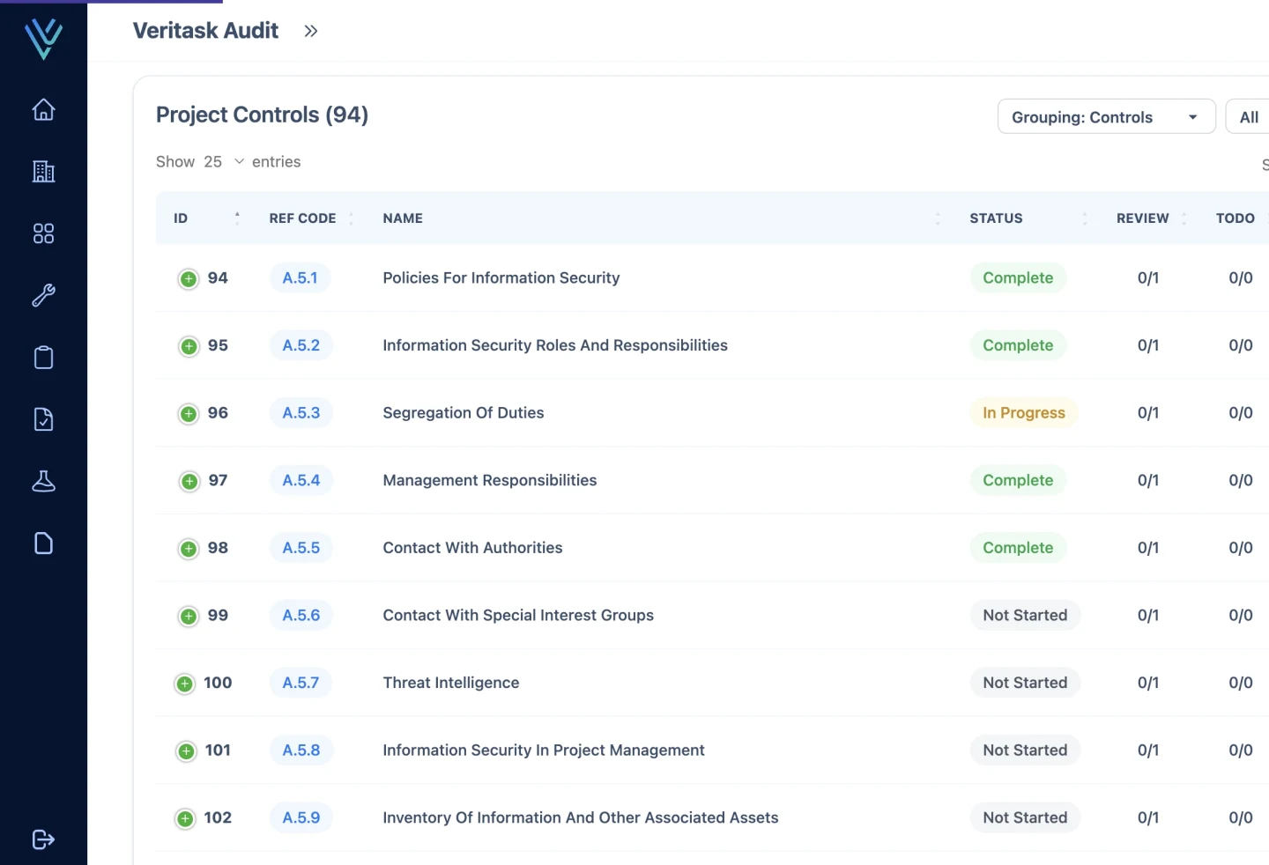The height and width of the screenshot is (865, 1269).
Task: Open reference code A.5.6 link
Action: point(301,615)
